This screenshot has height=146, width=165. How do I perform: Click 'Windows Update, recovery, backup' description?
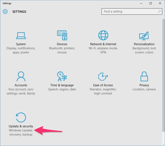pos(21,132)
